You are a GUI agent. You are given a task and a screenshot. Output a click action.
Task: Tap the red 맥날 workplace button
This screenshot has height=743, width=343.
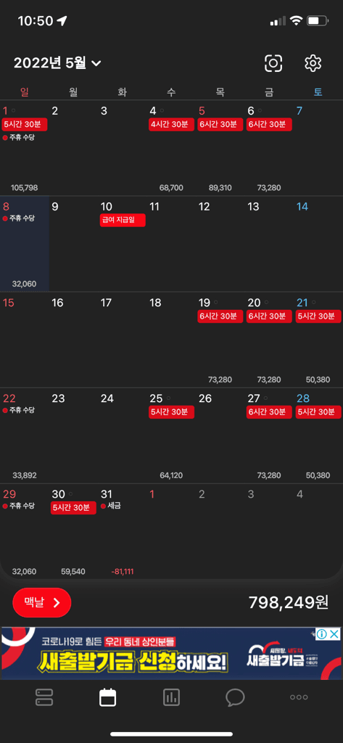click(x=41, y=603)
